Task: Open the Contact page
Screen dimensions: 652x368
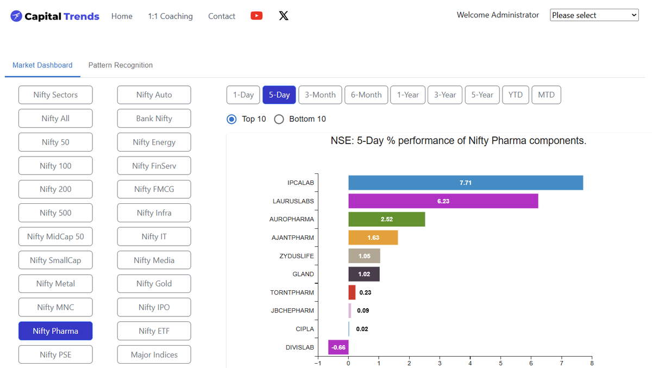Action: [222, 16]
